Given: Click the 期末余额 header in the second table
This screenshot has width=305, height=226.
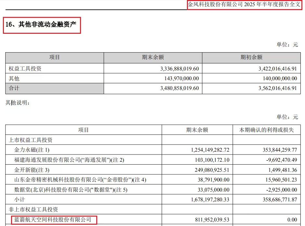Looking at the screenshot, I should pyautogui.click(x=197, y=130).
